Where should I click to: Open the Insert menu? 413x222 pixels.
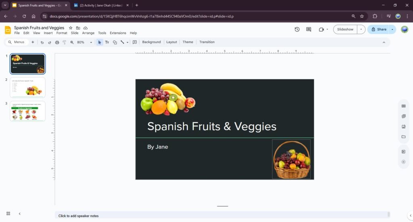(48, 33)
